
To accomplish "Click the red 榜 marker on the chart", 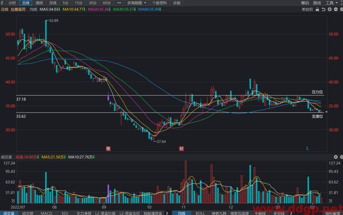I will coord(108,149).
